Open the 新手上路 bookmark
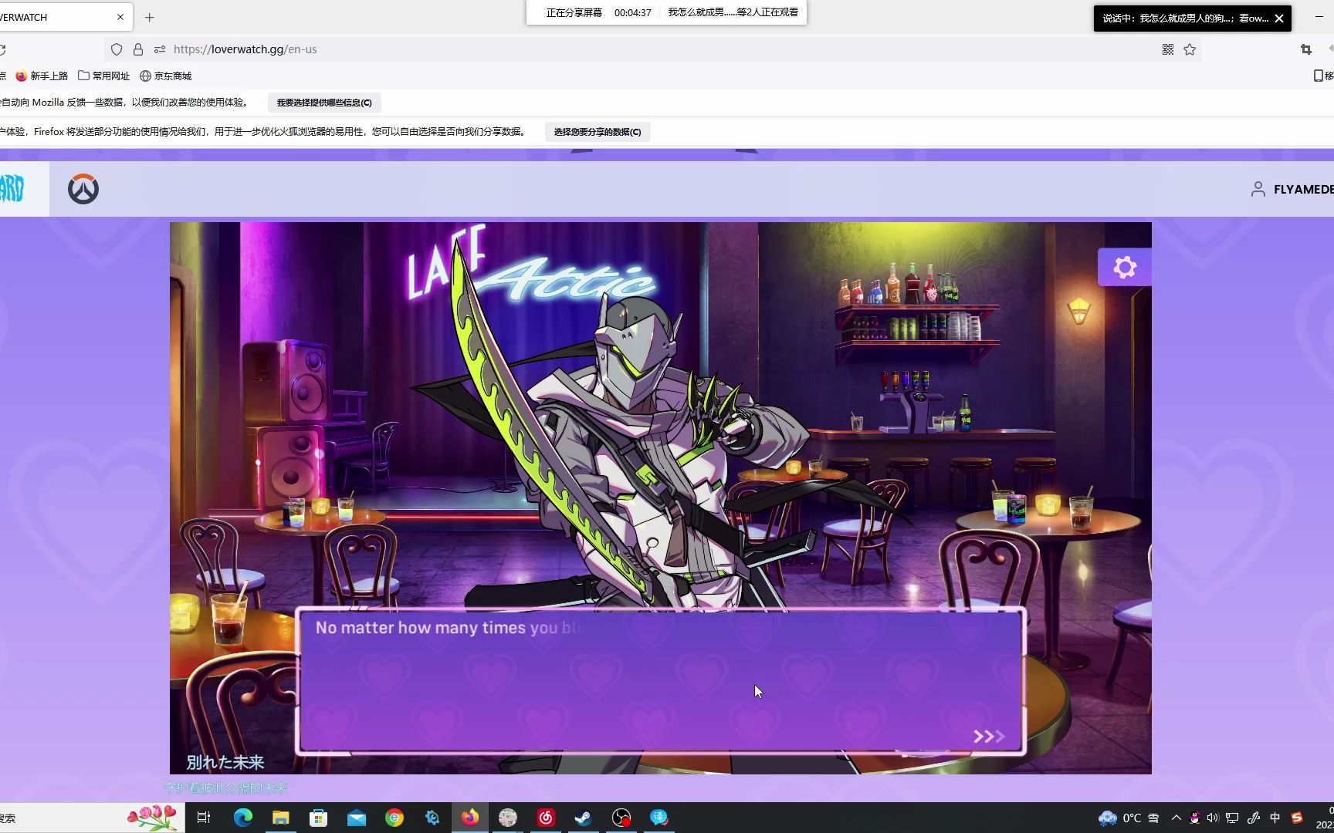The height and width of the screenshot is (833, 1334). click(42, 76)
